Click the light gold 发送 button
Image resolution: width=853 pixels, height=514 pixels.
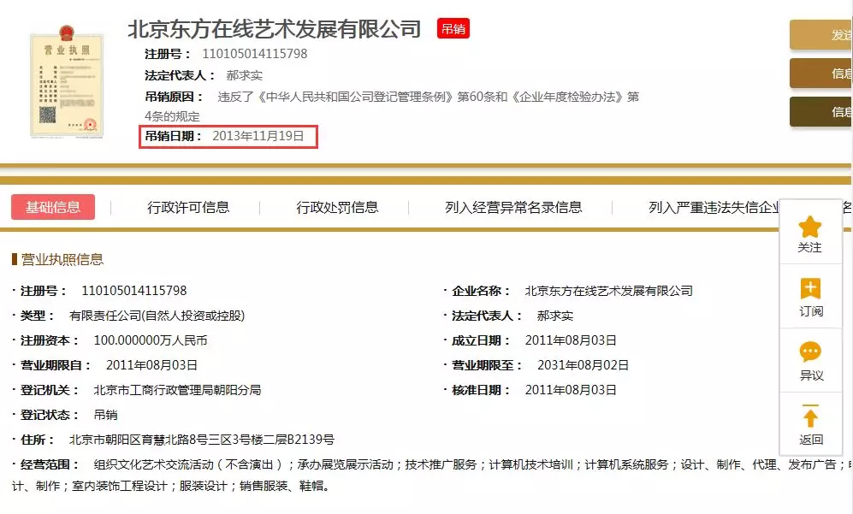pyautogui.click(x=822, y=35)
